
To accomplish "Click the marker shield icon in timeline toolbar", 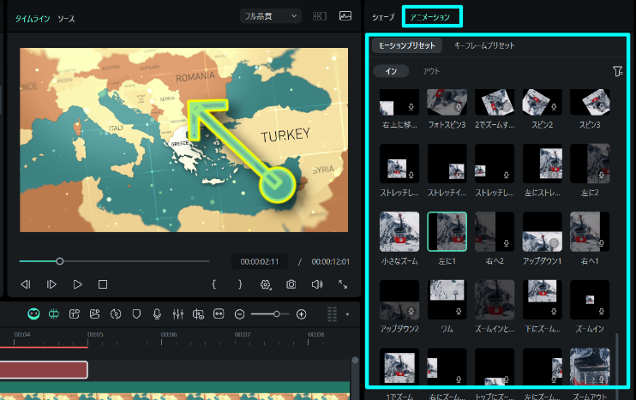I will (x=136, y=314).
